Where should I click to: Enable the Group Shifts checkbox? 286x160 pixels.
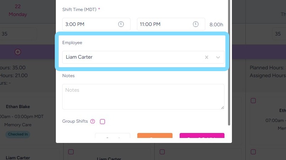[x=102, y=122]
